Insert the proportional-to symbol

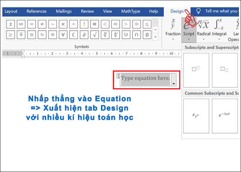[94, 24]
